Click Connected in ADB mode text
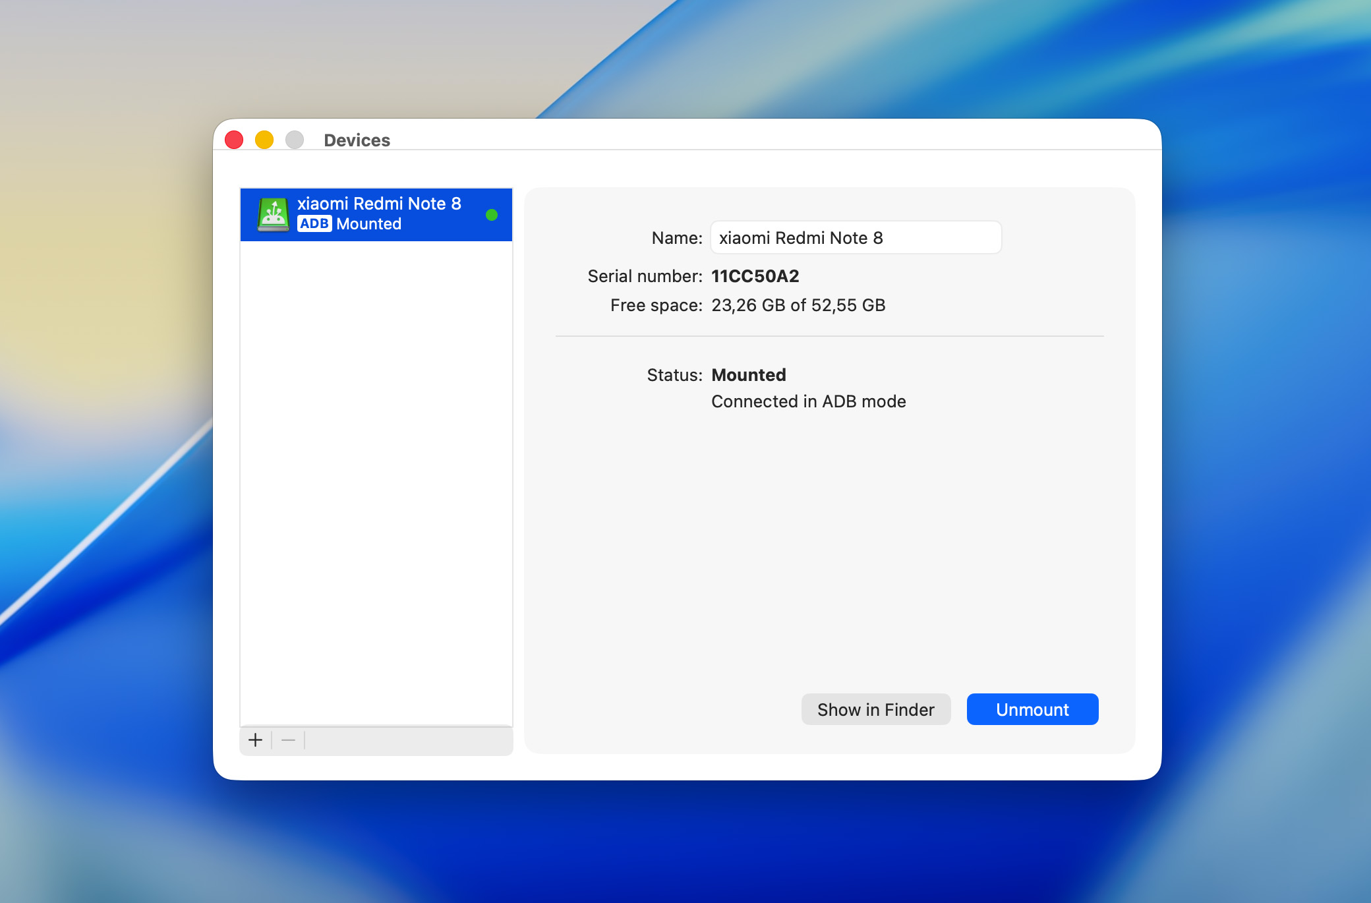Viewport: 1371px width, 903px height. coord(808,401)
